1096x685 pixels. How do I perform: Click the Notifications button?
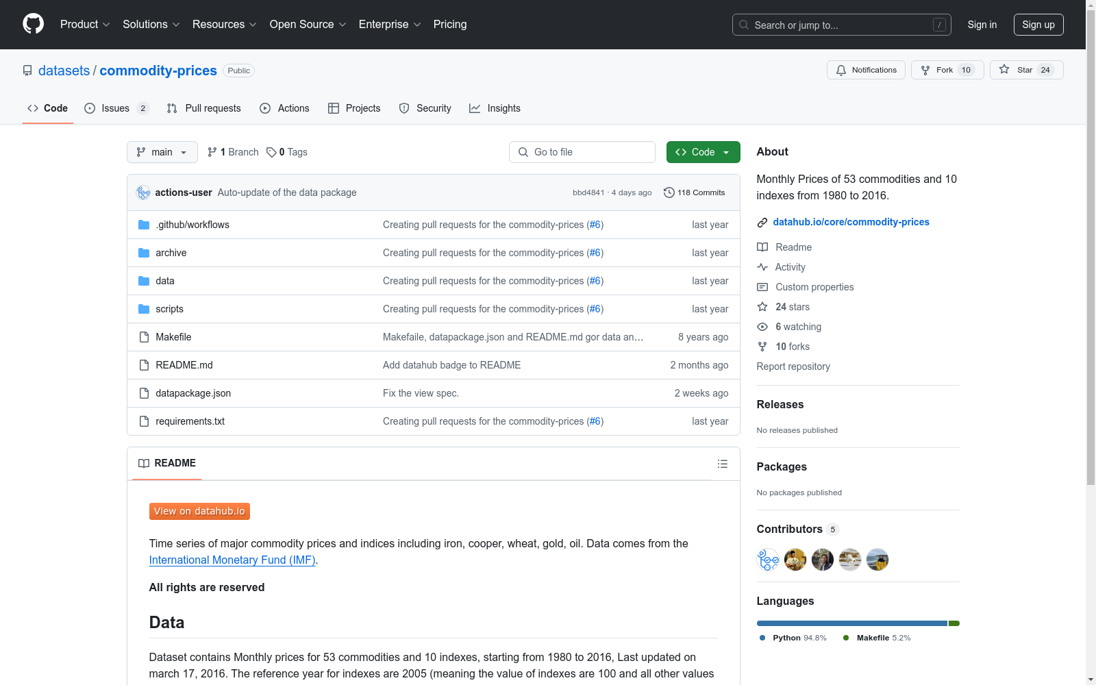[x=867, y=70]
